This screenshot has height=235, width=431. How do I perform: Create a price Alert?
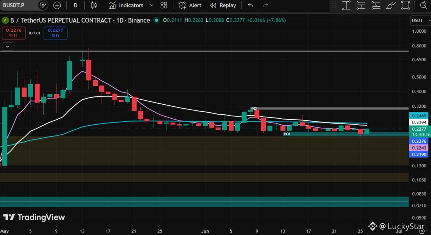(x=190, y=5)
